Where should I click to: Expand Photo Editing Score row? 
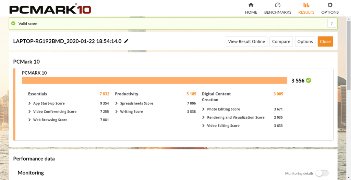point(204,109)
